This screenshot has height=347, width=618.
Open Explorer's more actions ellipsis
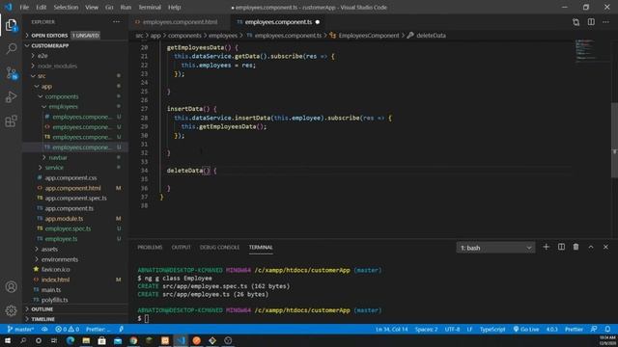coord(116,22)
